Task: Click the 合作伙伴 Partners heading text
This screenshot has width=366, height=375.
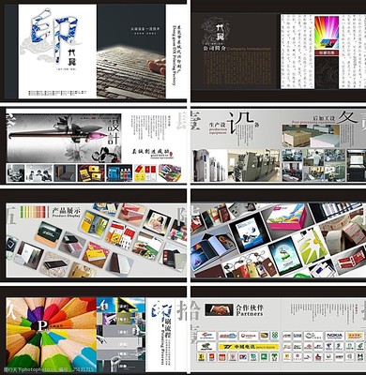Action: (x=250, y=310)
